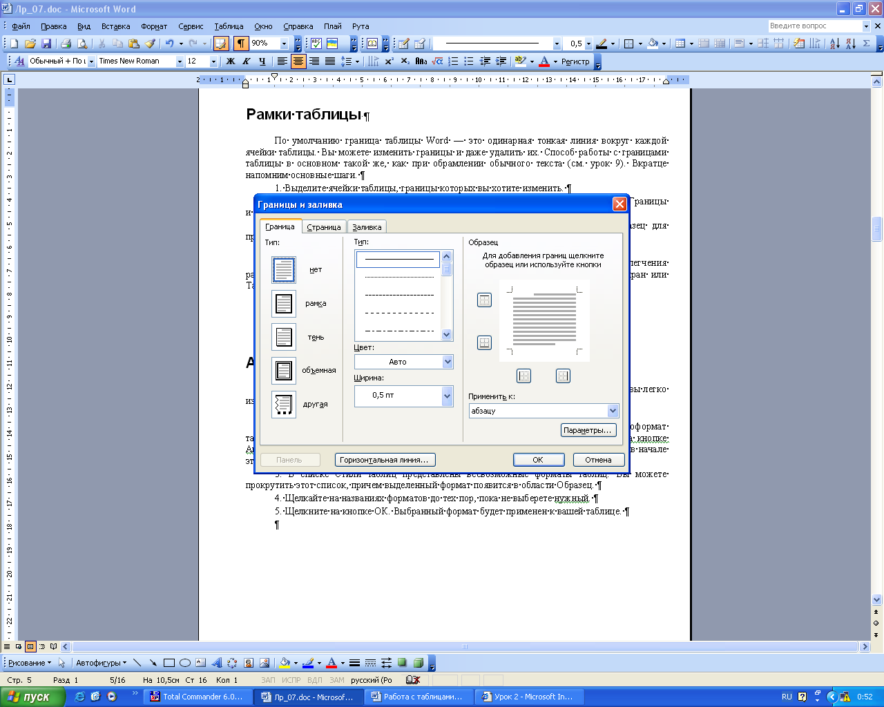
Task: Click the Регистр toolbar button
Action: [575, 61]
